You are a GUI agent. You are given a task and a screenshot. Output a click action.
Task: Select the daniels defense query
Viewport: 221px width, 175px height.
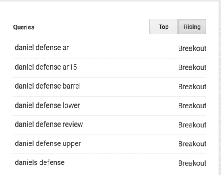point(40,162)
